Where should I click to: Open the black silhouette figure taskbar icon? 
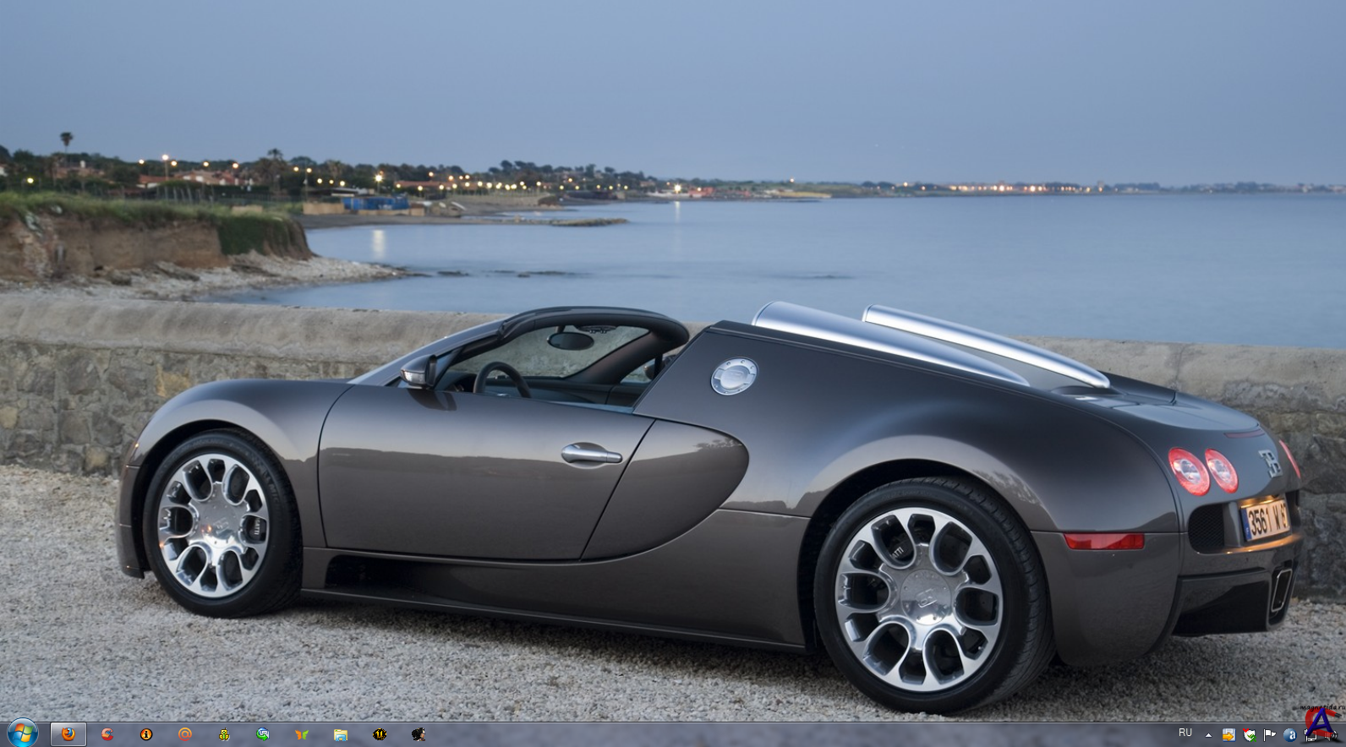click(419, 734)
